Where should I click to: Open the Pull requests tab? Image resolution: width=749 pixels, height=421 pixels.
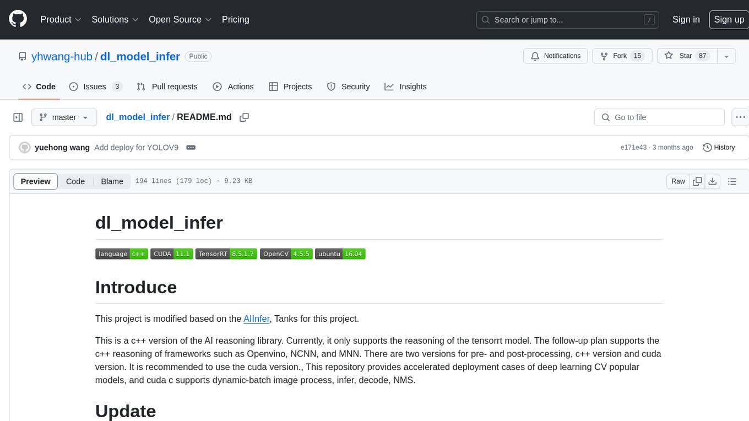coord(167,87)
